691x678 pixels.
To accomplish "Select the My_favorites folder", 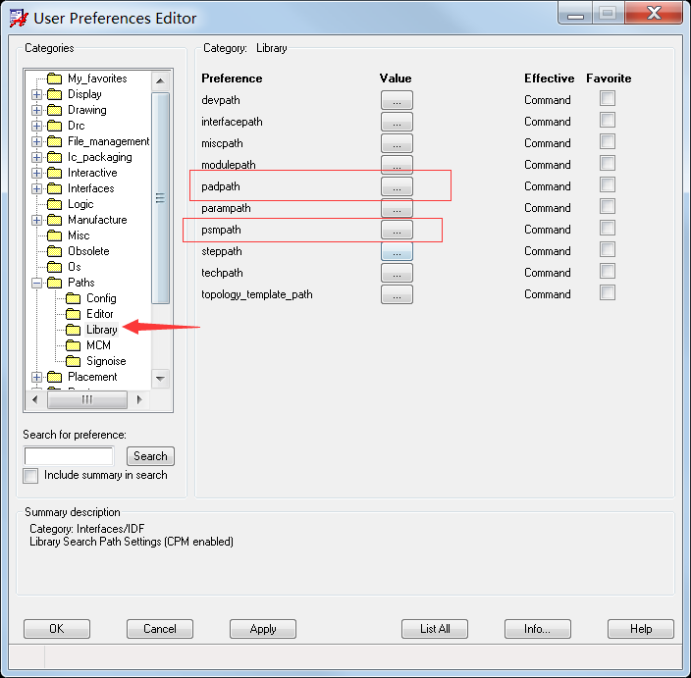I will 87,78.
